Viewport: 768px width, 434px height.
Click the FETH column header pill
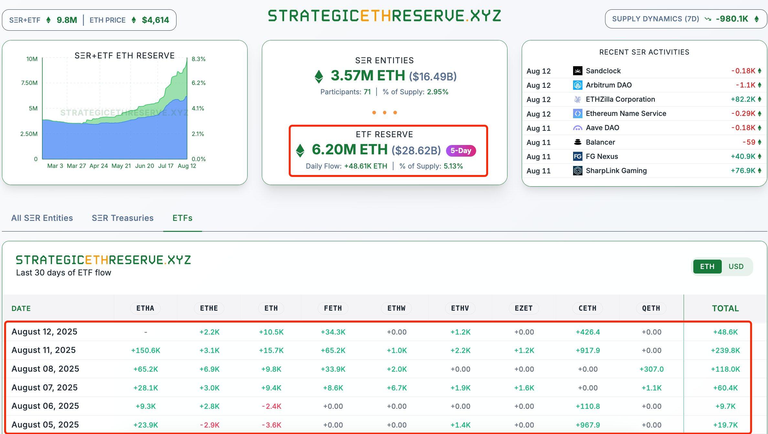pyautogui.click(x=333, y=308)
